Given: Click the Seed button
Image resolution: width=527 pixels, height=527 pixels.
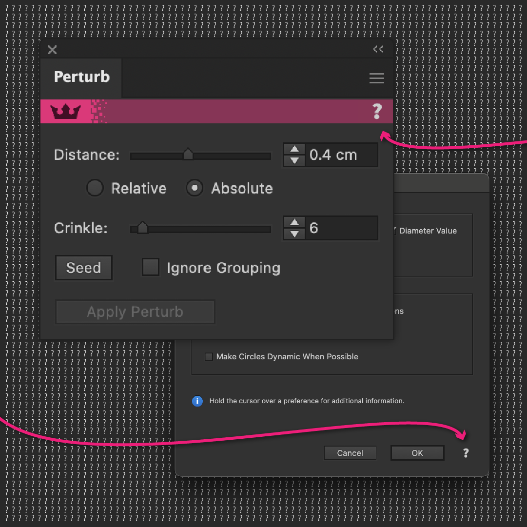Looking at the screenshot, I should coord(83,268).
